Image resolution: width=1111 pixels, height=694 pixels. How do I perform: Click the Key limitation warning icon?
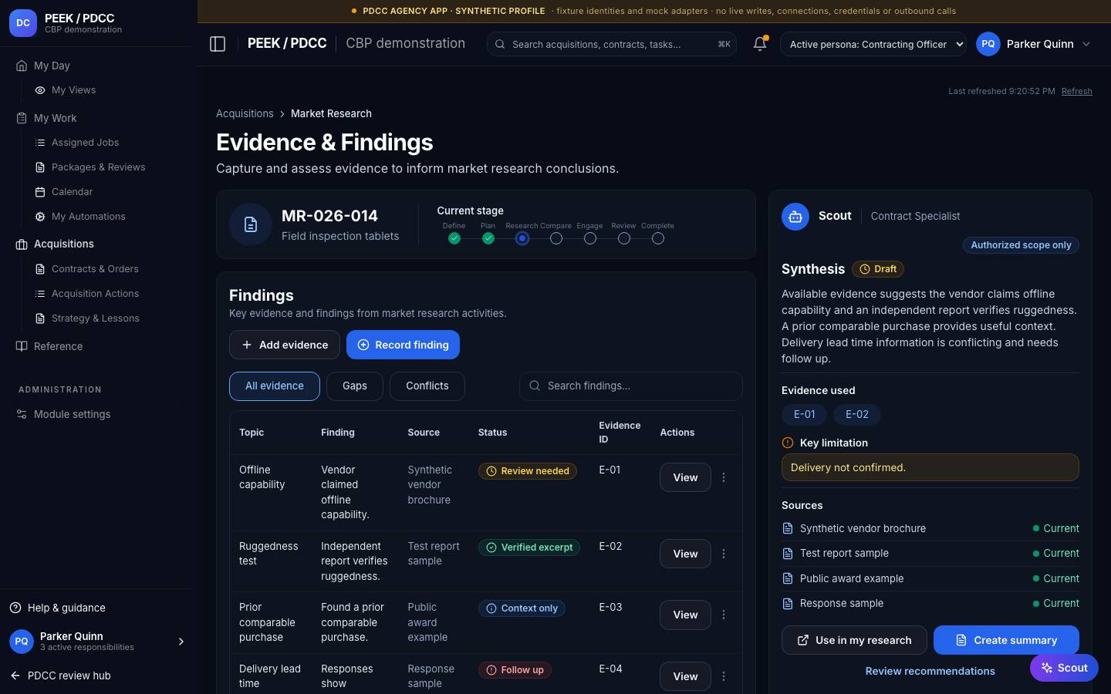click(x=788, y=443)
